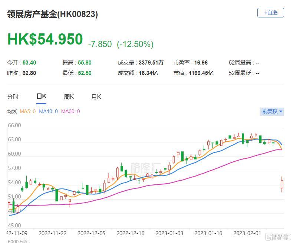Click the current price HK$54.950
Image resolution: width=293 pixels, height=243 pixels.
45,39
